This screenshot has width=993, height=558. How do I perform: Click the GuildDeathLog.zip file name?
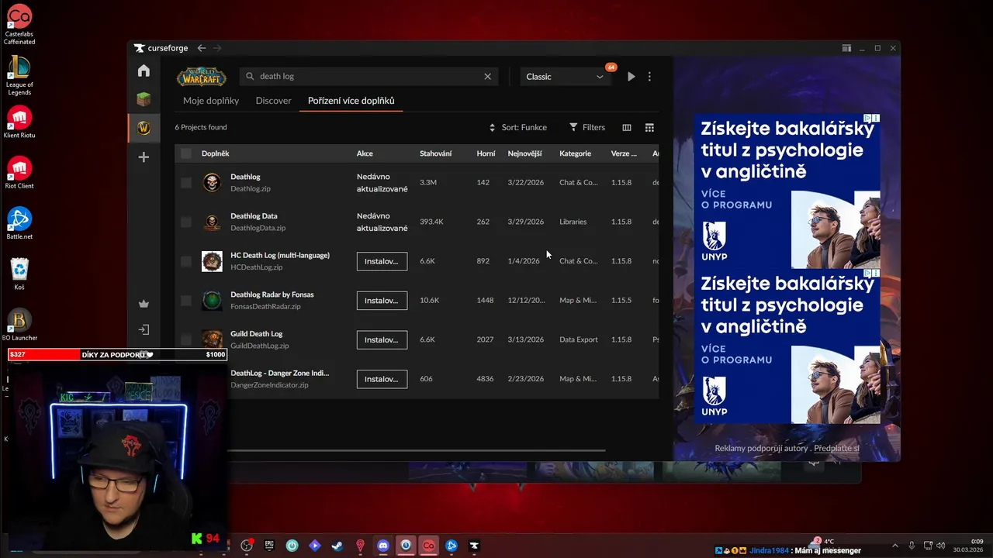coord(259,346)
